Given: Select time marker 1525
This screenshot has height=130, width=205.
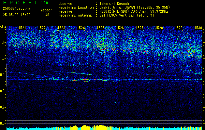Looking at the screenshot, I should click(100, 28).
